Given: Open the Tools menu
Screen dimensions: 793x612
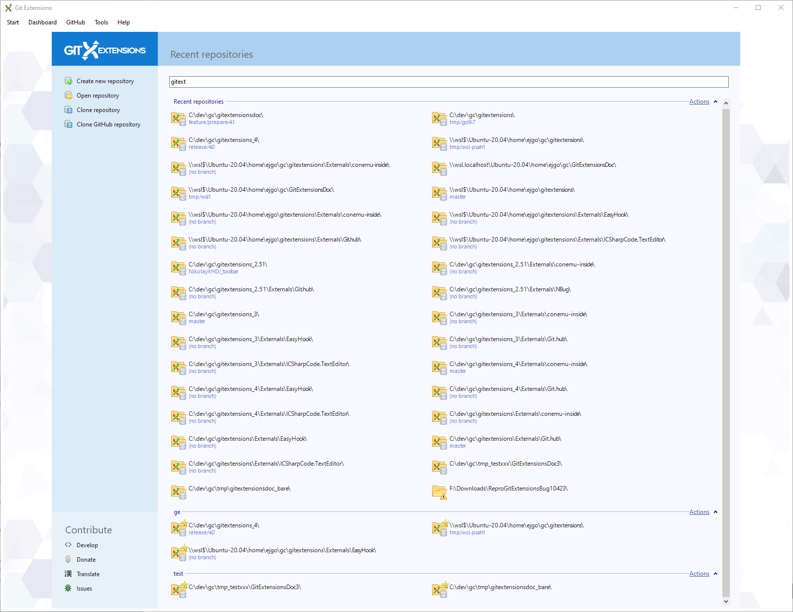Looking at the screenshot, I should coord(101,22).
